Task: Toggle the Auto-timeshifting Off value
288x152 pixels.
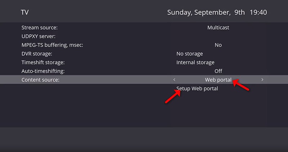Action: pyautogui.click(x=218, y=71)
